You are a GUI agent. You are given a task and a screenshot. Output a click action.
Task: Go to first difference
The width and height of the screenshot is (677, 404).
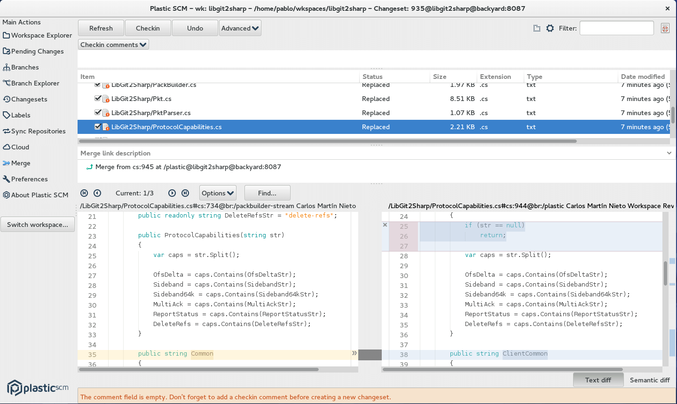[84, 193]
